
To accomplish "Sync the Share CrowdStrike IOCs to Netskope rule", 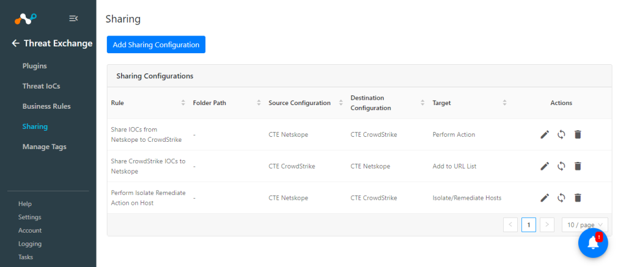I will pos(561,166).
